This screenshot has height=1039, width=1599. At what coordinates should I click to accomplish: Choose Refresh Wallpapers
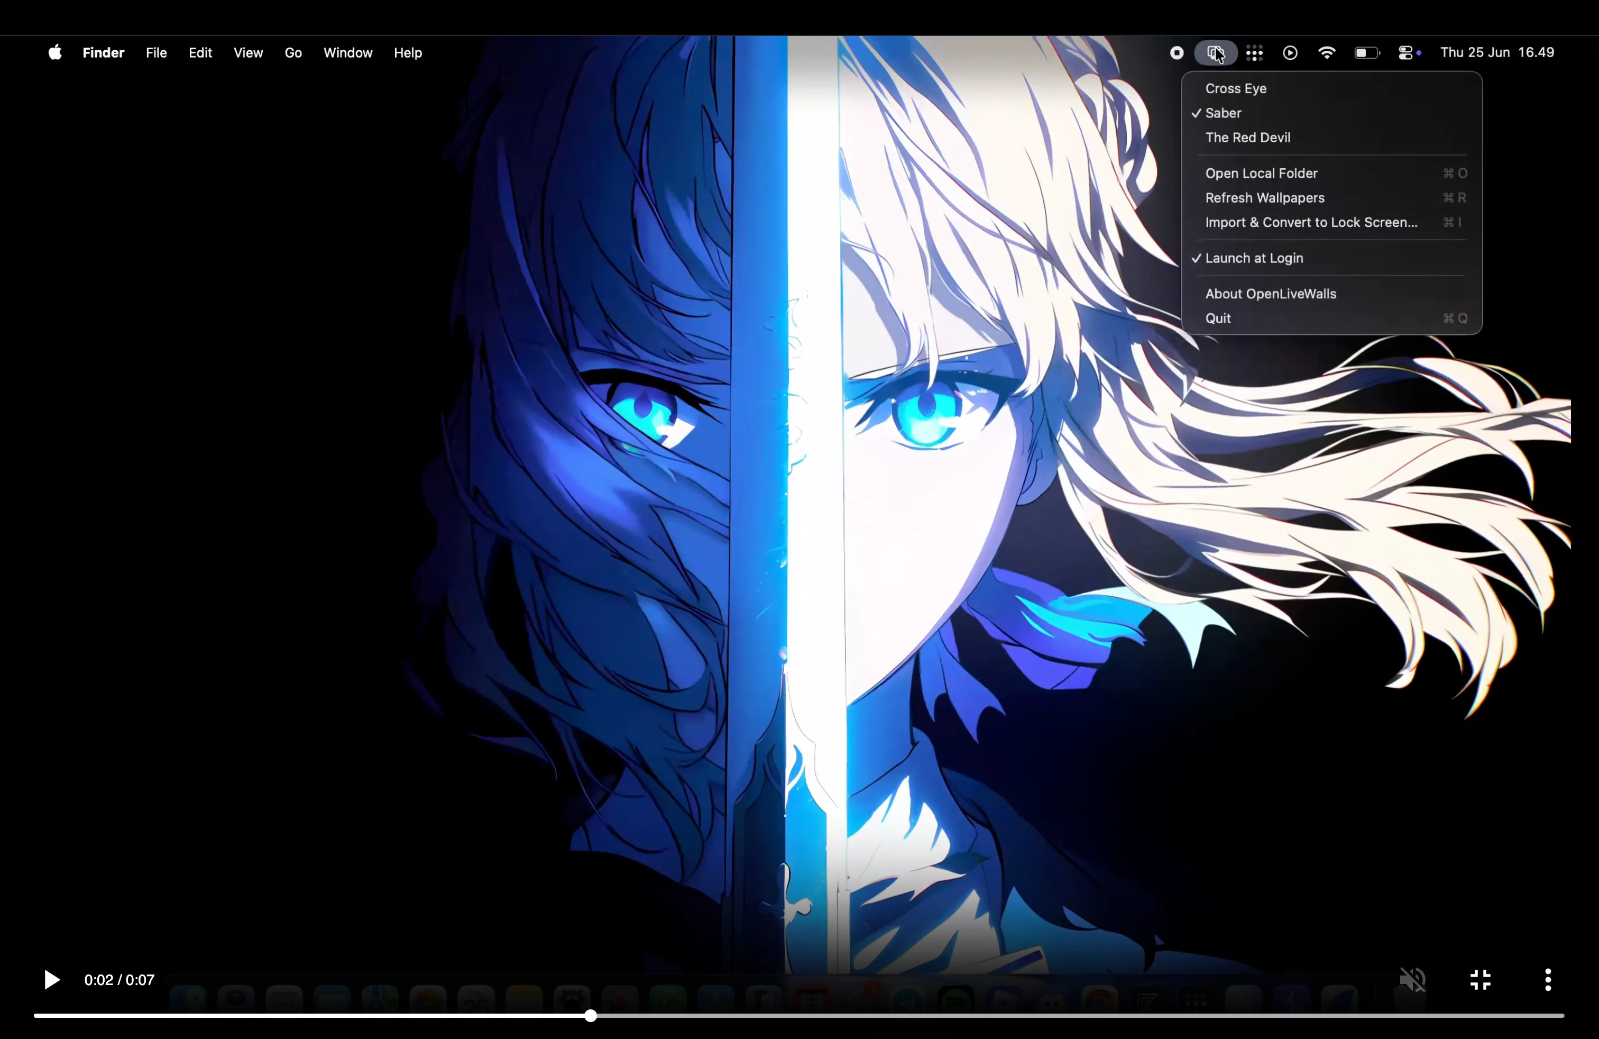pyautogui.click(x=1331, y=197)
